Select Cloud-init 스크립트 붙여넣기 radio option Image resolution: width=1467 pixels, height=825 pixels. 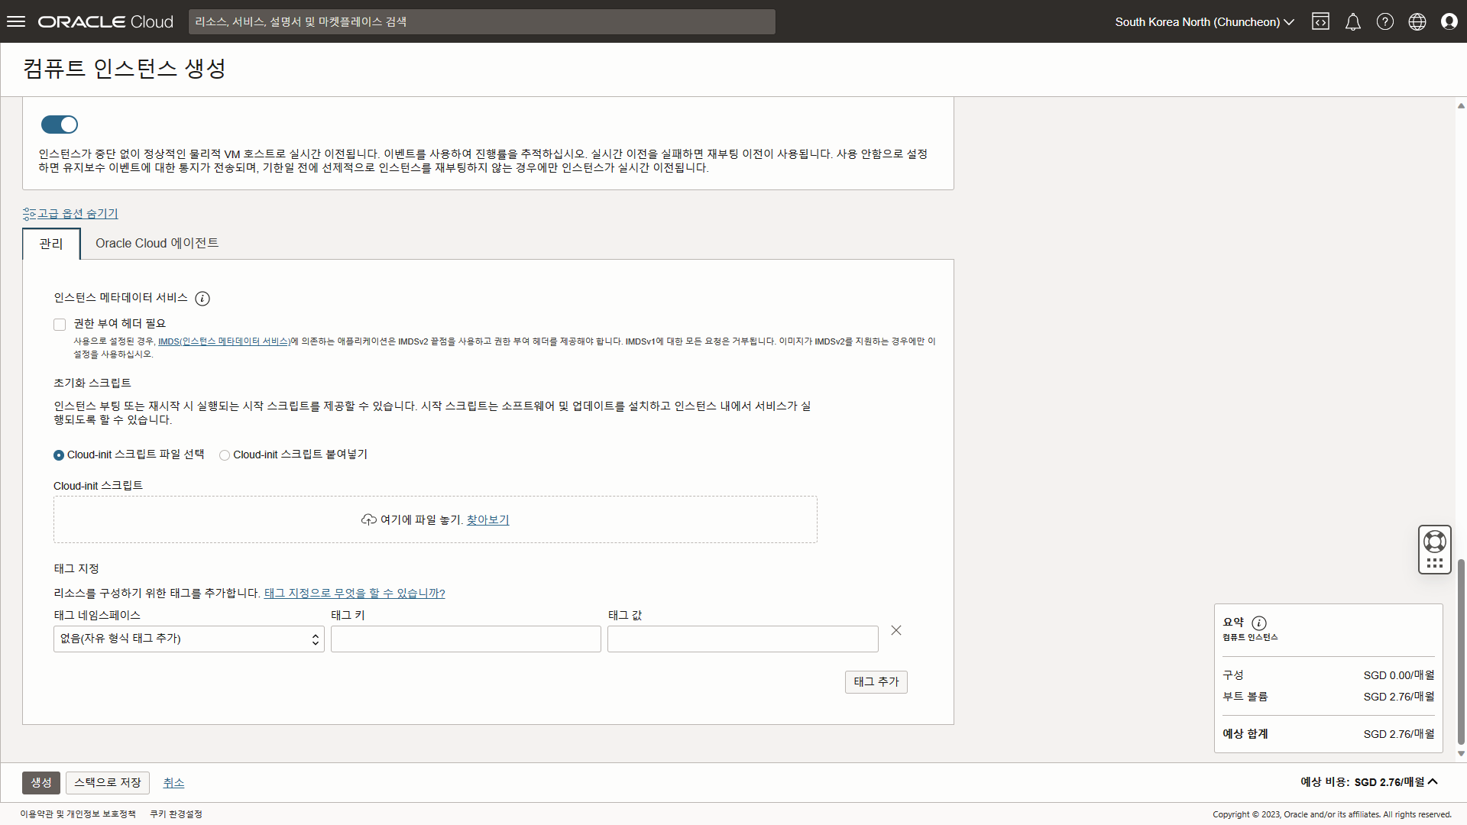point(225,455)
